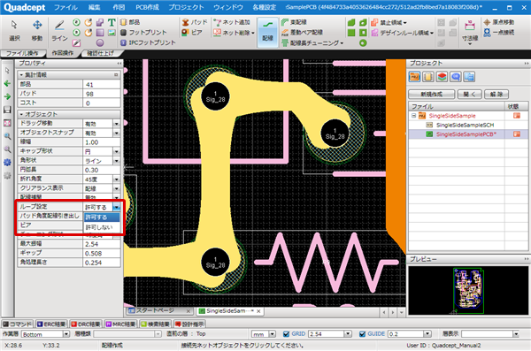Select the pink freehand pen tool

pyautogui.click(x=76, y=43)
